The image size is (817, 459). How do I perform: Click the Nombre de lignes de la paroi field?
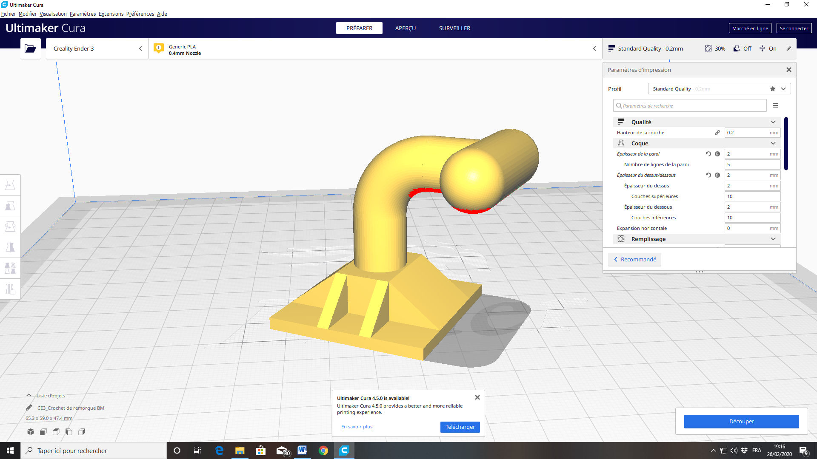[752, 164]
